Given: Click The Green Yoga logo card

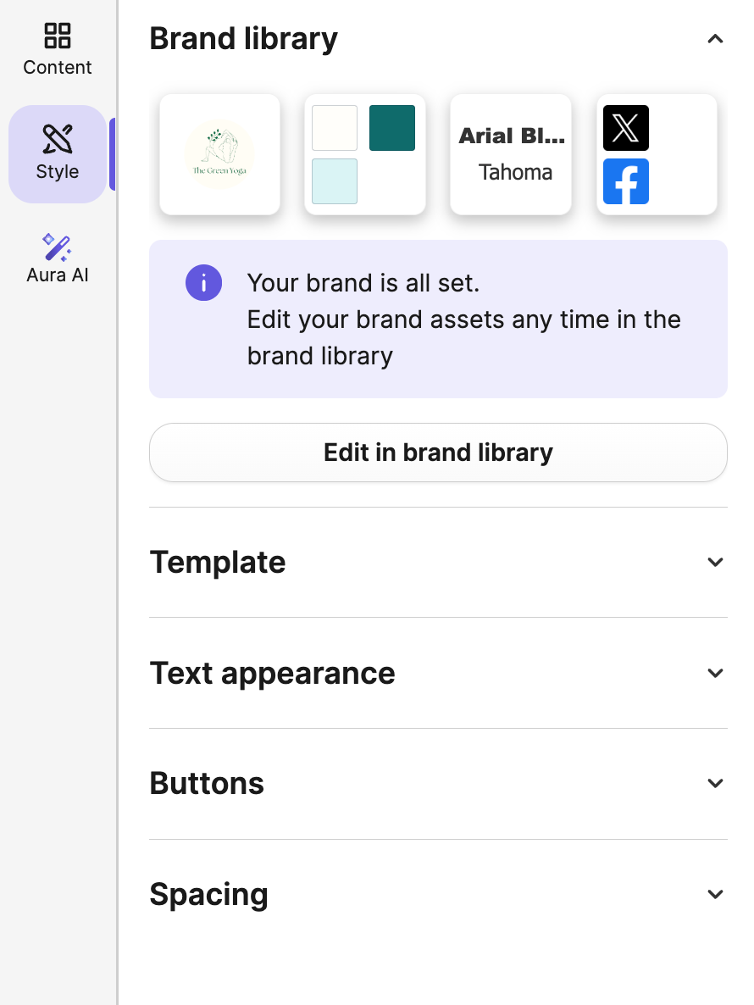Looking at the screenshot, I should coord(219,154).
